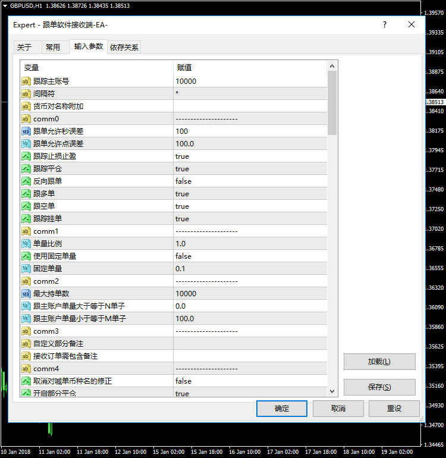This screenshot has width=446, height=458.
Task: Select the true value for 跟踪平仓
Action: (182, 169)
